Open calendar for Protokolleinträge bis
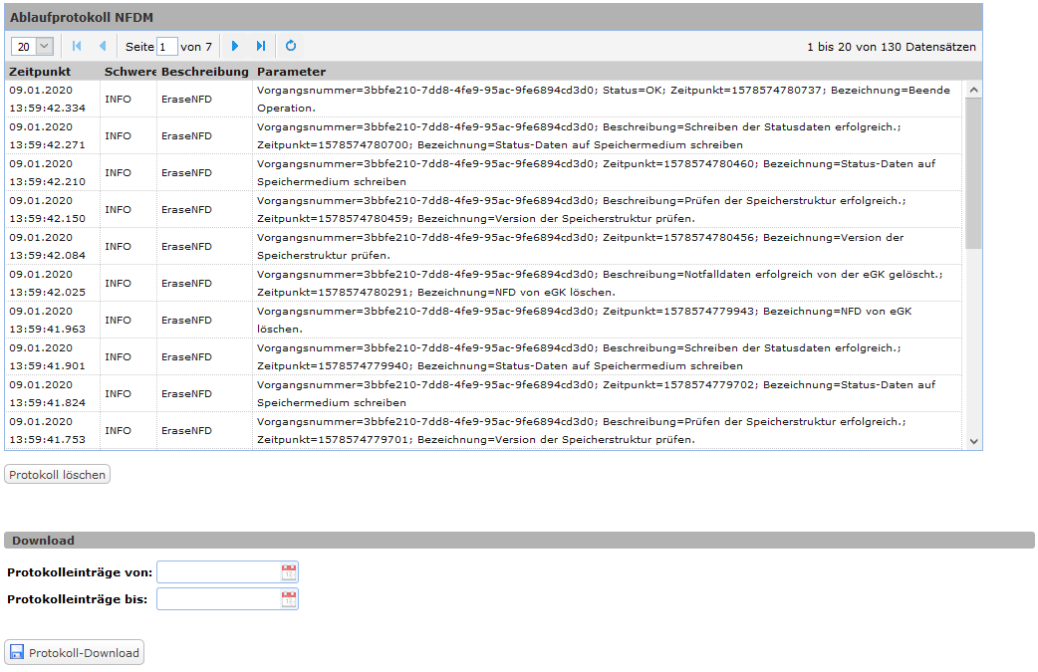Viewport: 1038px width, 672px height. click(288, 598)
